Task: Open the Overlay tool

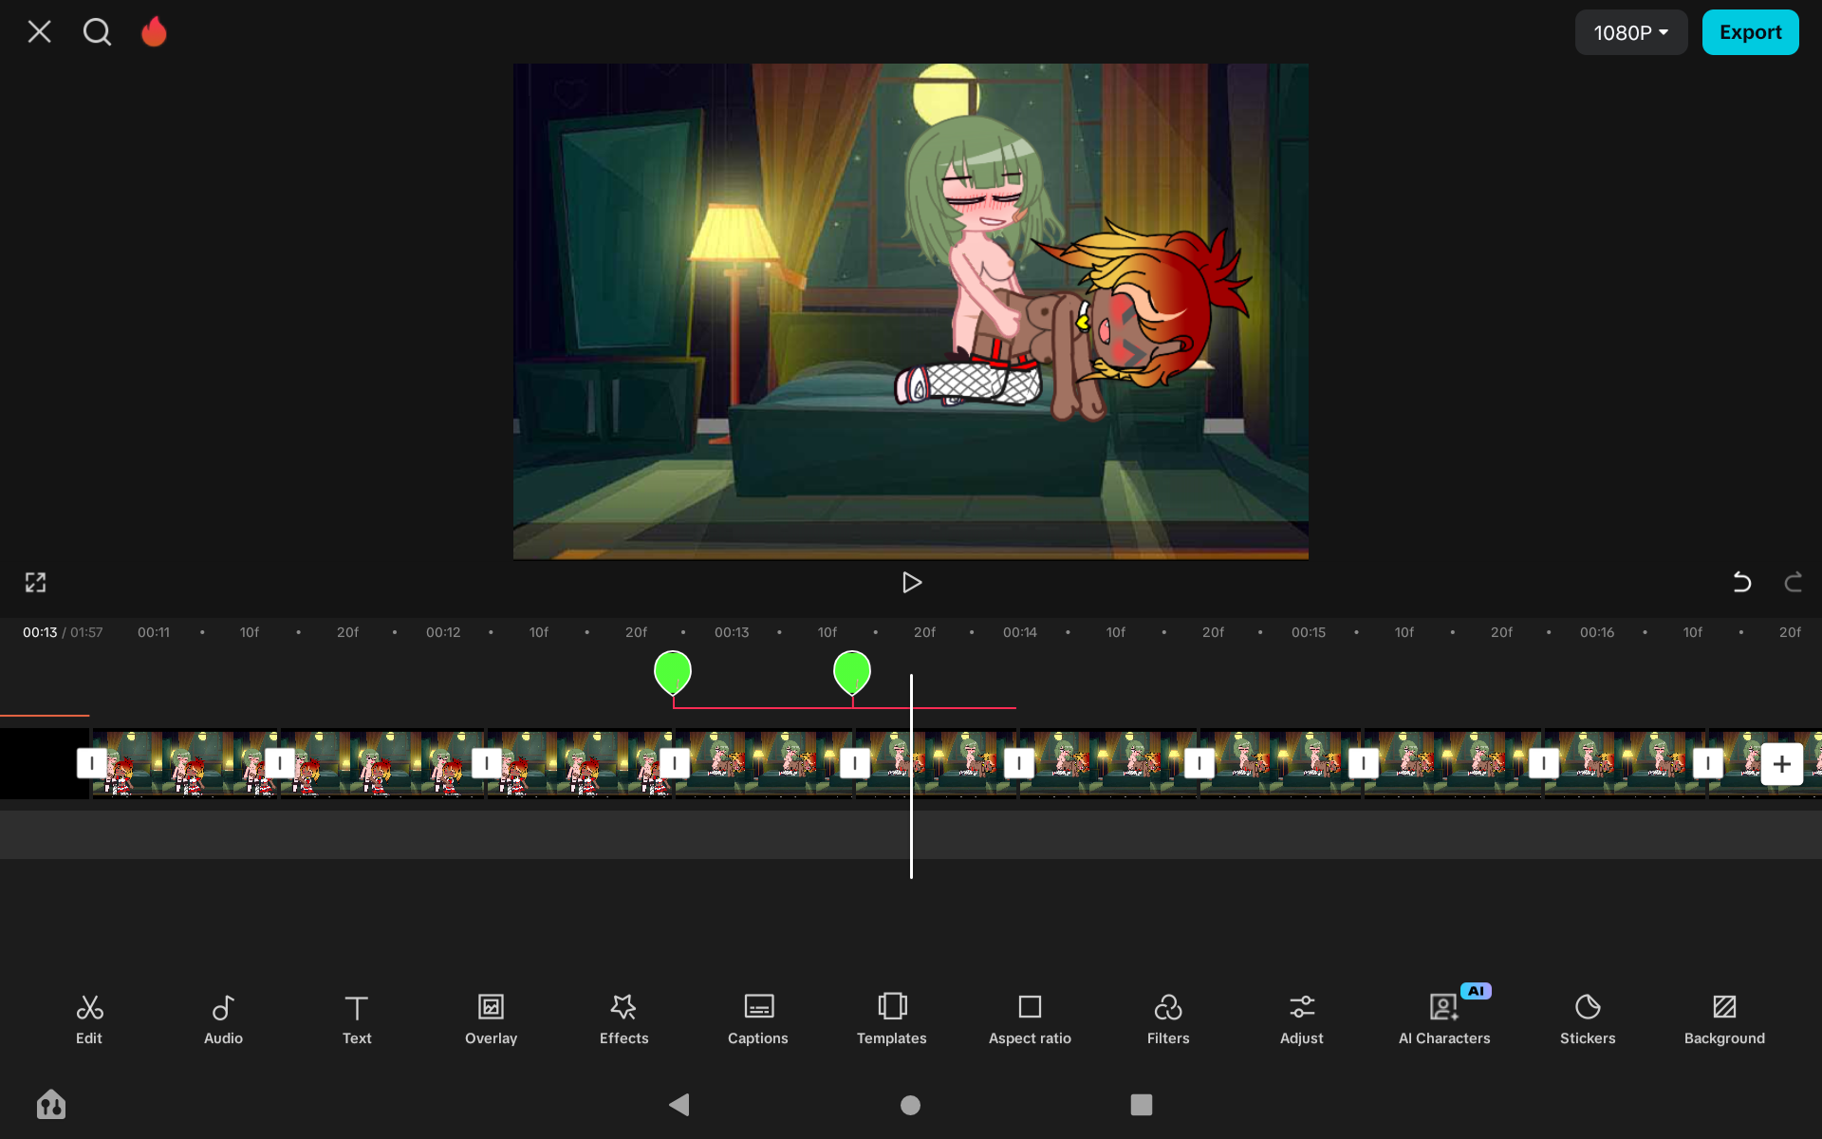Action: (x=491, y=1018)
